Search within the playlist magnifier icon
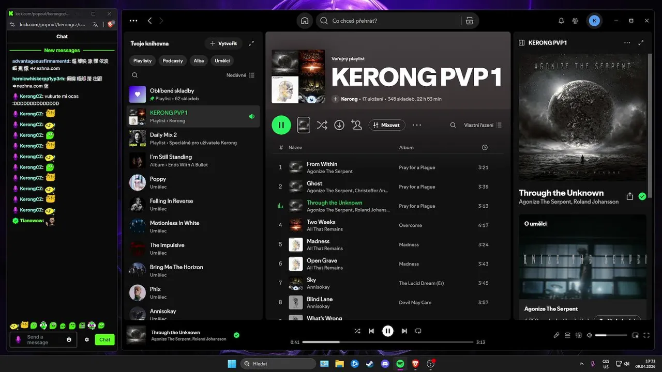The width and height of the screenshot is (662, 372). [453, 125]
